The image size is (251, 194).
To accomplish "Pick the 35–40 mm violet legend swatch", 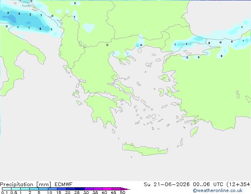I will [98, 189].
